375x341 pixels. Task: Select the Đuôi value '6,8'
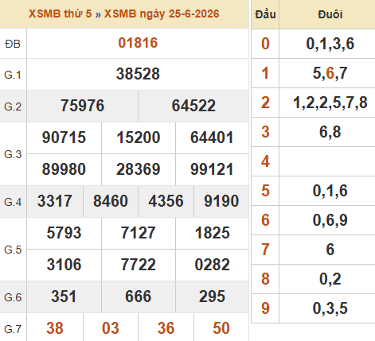click(330, 132)
